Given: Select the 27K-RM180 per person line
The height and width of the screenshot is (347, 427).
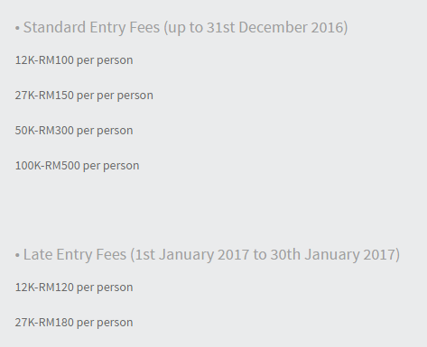Looking at the screenshot, I should pyautogui.click(x=74, y=323).
